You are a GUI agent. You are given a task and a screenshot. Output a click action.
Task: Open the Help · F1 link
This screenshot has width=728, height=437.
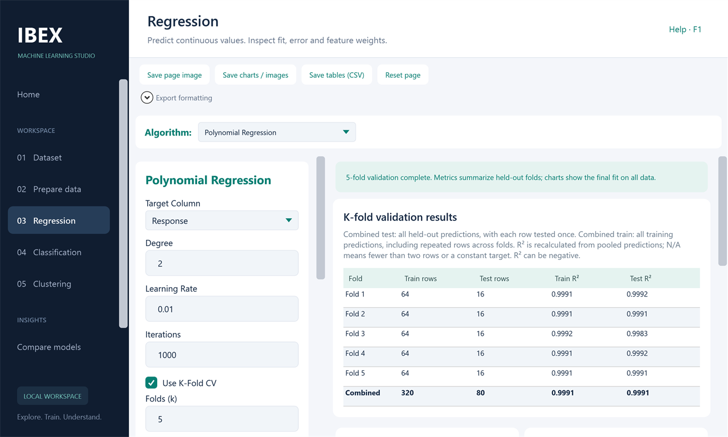coord(685,29)
